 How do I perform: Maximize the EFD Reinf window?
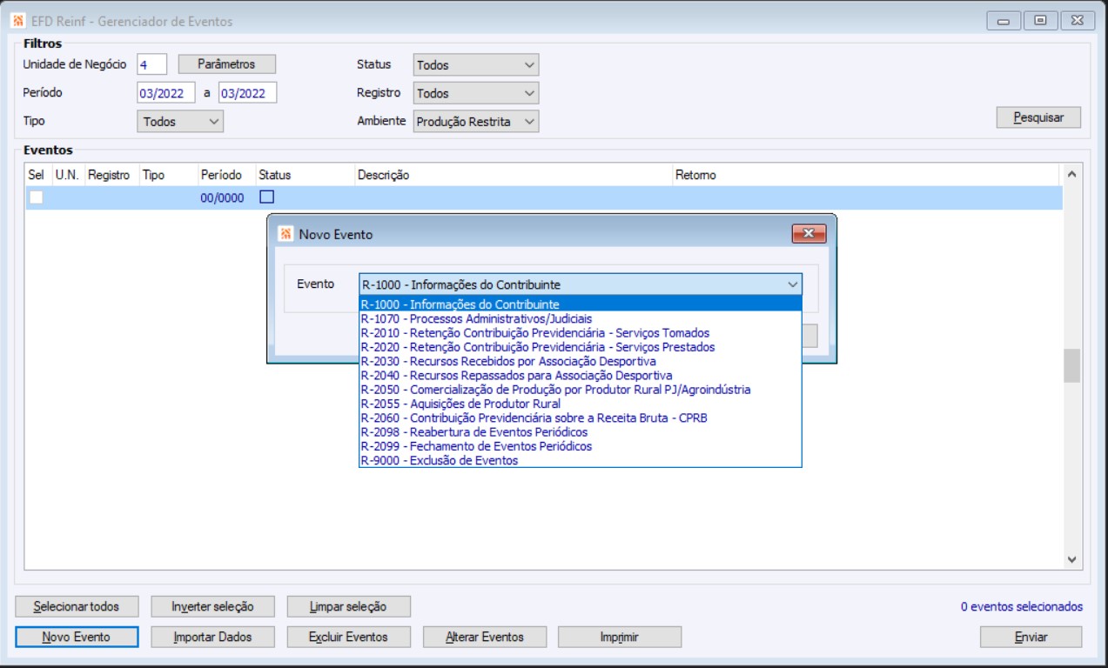1041,21
